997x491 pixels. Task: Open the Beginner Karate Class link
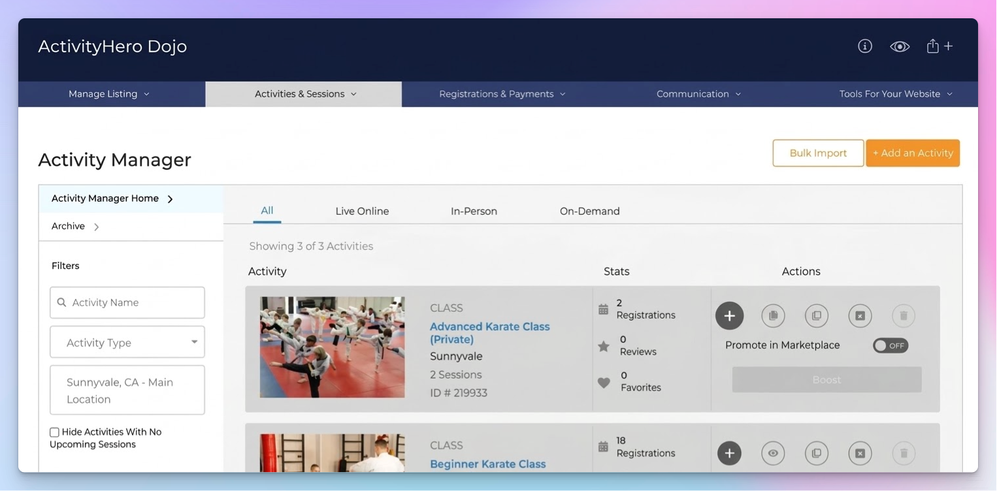pyautogui.click(x=487, y=464)
